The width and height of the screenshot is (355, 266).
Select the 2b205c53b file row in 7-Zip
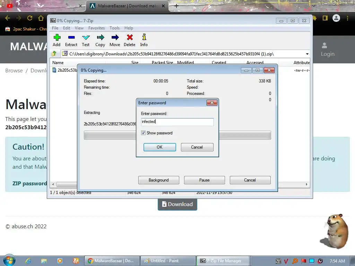coord(64,70)
